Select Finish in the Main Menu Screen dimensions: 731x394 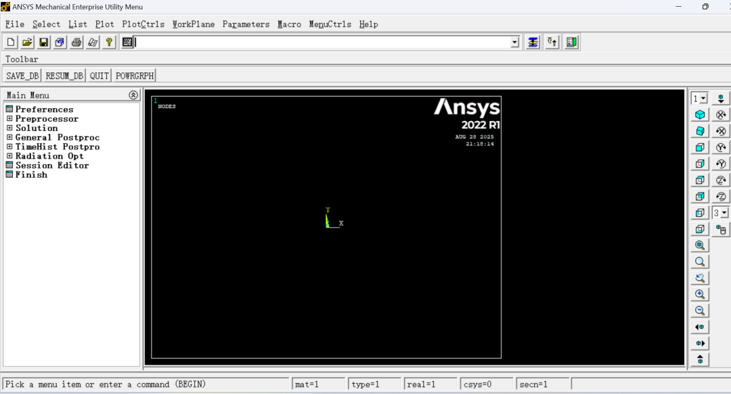pyautogui.click(x=31, y=174)
